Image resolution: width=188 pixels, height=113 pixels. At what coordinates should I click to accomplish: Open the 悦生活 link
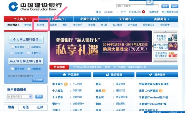[41, 25]
